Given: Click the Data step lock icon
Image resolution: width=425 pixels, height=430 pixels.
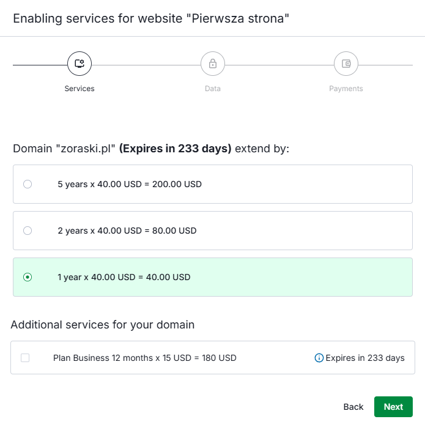Looking at the screenshot, I should click(x=213, y=64).
